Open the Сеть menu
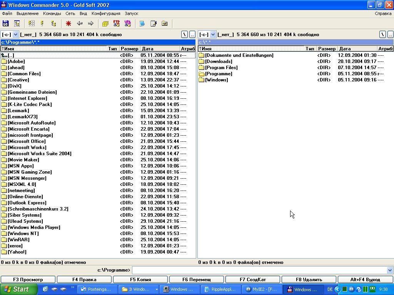 (70, 13)
